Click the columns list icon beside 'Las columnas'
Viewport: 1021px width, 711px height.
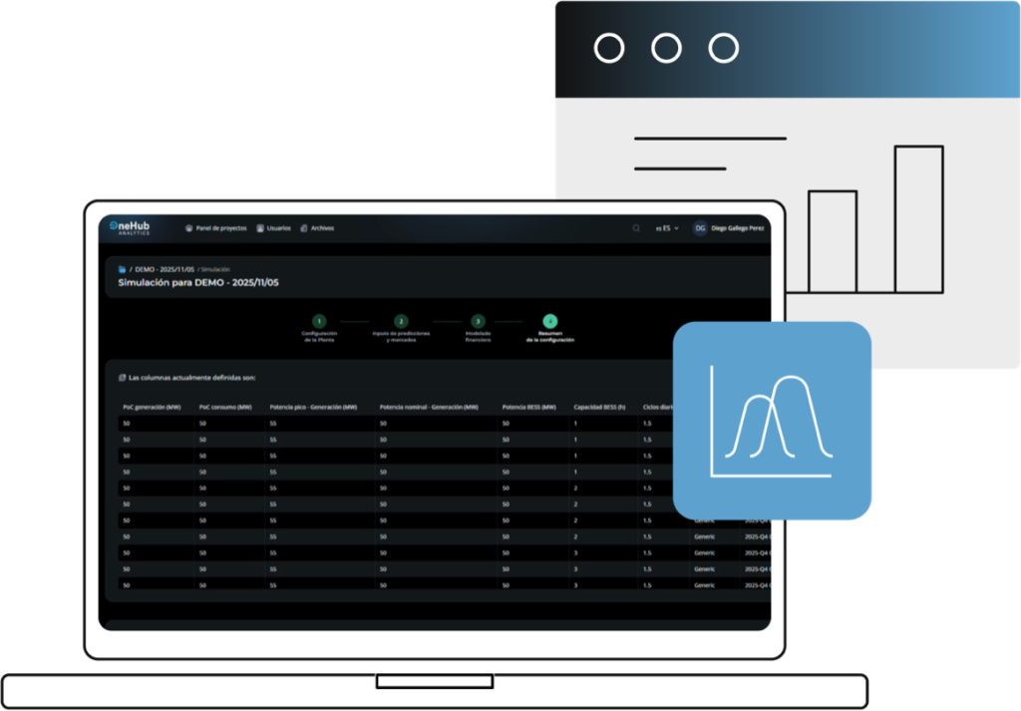(x=122, y=378)
